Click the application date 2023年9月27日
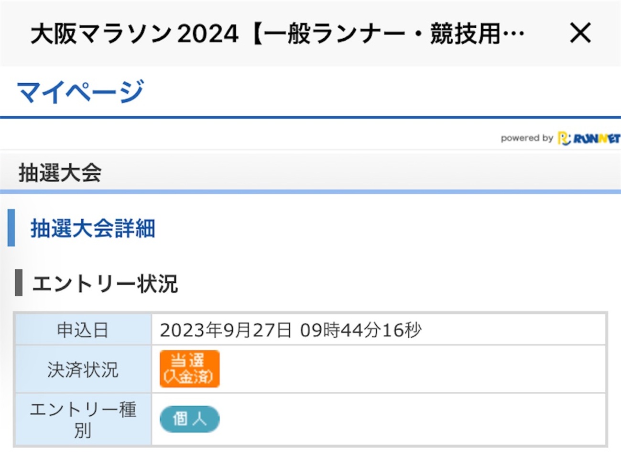The image size is (621, 465). [226, 330]
